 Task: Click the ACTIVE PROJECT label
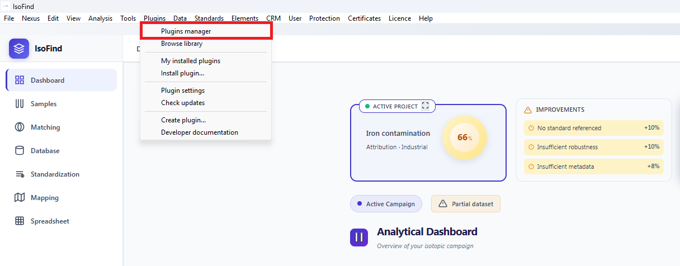(395, 106)
